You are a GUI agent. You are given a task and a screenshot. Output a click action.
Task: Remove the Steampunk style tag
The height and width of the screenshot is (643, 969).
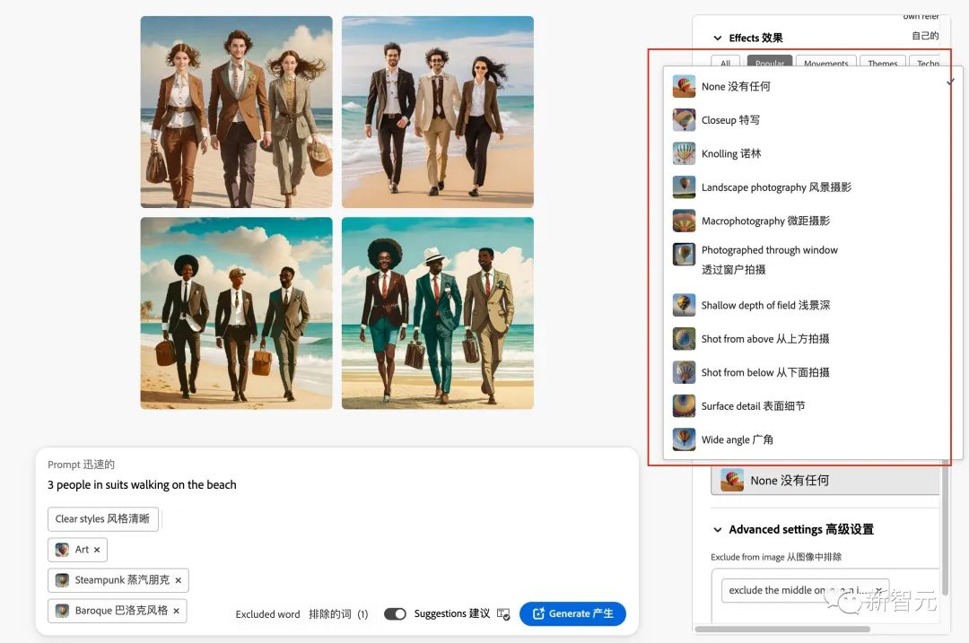click(x=178, y=580)
